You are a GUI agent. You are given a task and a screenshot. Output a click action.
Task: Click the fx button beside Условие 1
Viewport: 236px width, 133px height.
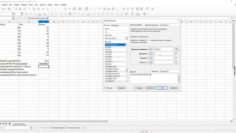(151, 58)
